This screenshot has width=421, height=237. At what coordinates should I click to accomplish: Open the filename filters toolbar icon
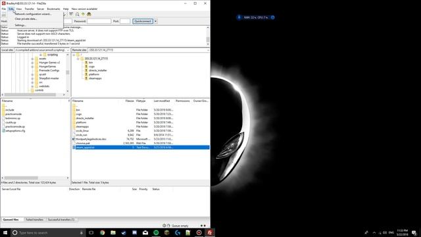coord(71,14)
